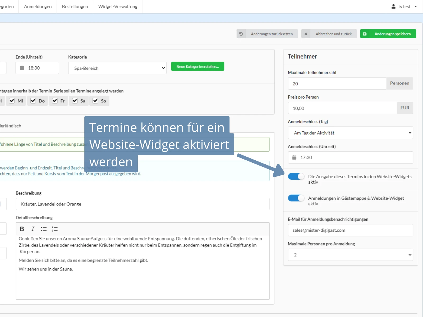The height and width of the screenshot is (317, 423).
Task: Click the bullet list icon
Action: tap(44, 229)
